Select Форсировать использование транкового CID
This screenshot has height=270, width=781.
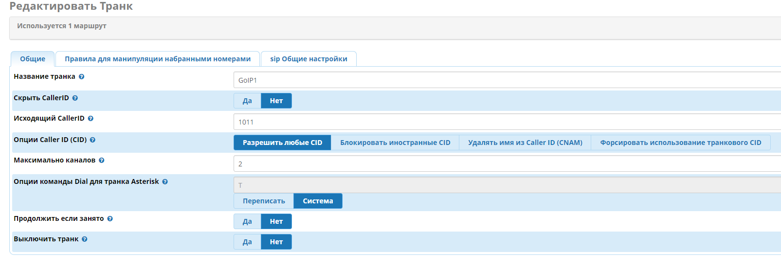tap(680, 143)
